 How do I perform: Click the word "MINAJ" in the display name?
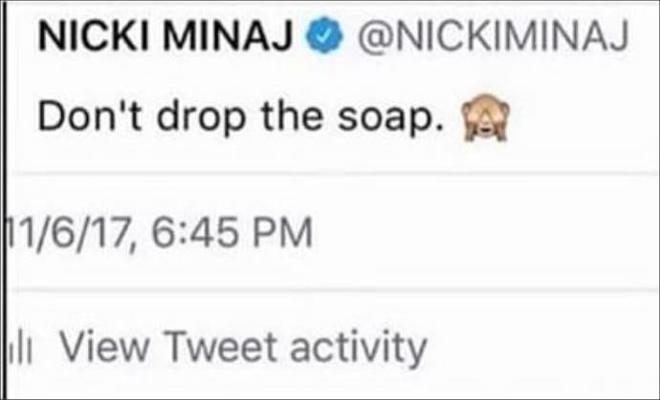[x=229, y=36]
